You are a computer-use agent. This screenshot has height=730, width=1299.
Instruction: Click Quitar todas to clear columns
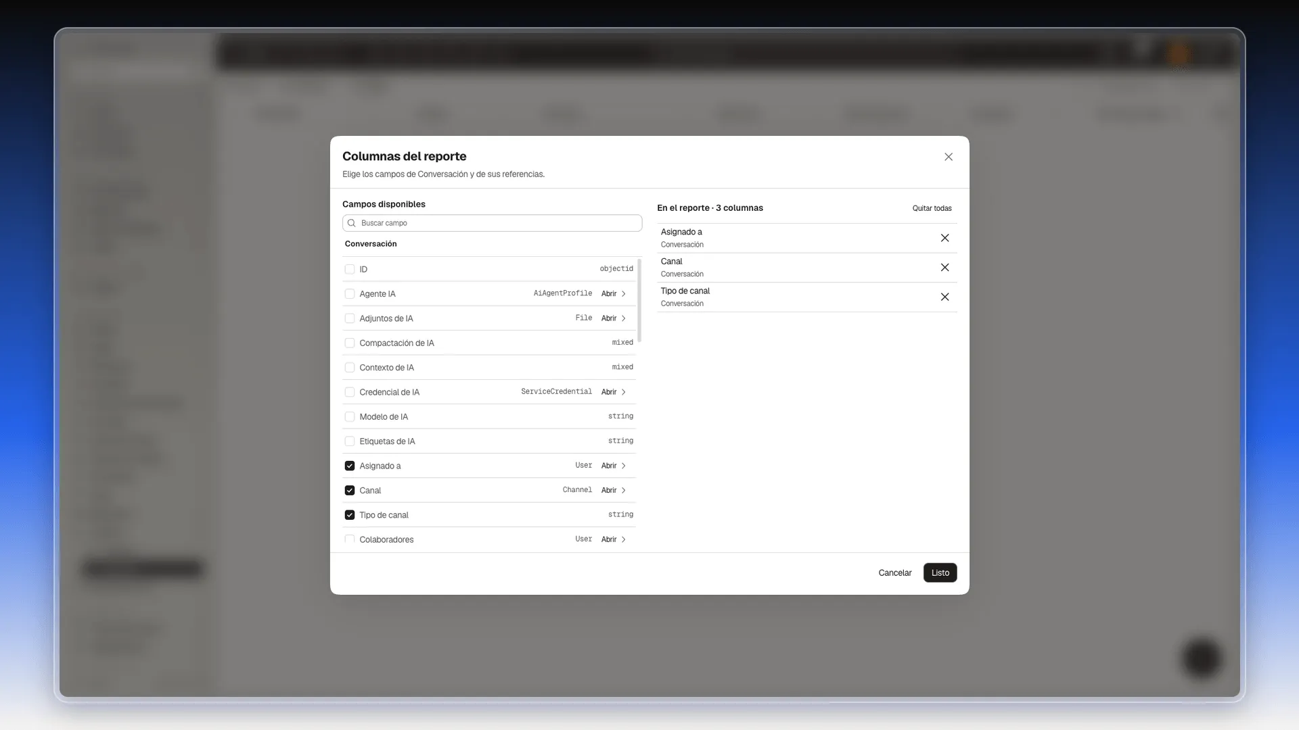pyautogui.click(x=932, y=208)
